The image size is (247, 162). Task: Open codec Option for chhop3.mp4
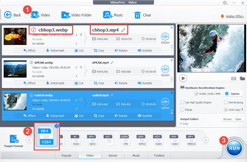[x=165, y=38]
